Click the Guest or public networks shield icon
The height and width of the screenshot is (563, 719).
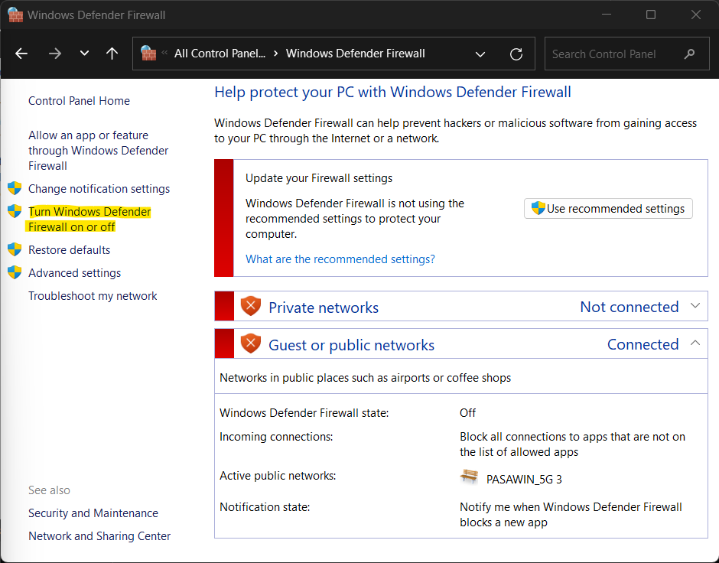tap(251, 344)
